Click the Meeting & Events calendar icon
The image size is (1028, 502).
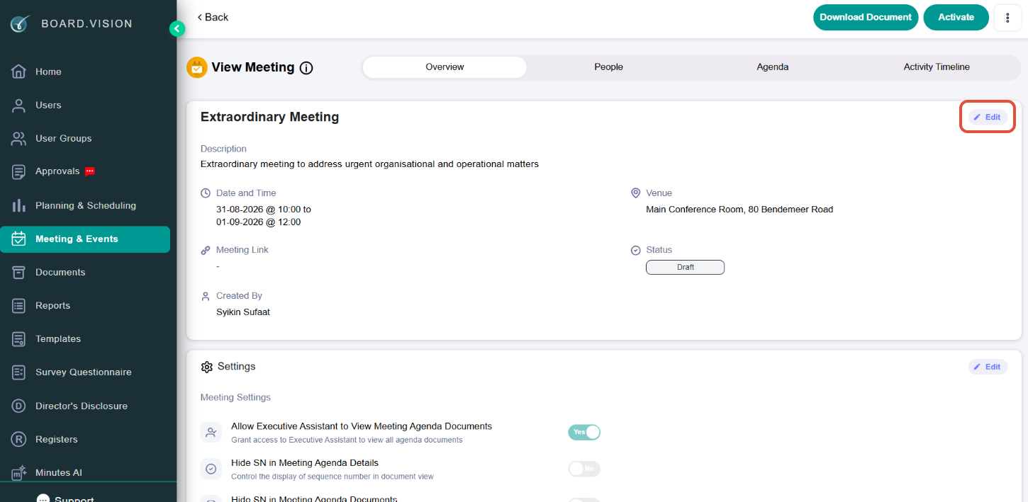click(19, 239)
